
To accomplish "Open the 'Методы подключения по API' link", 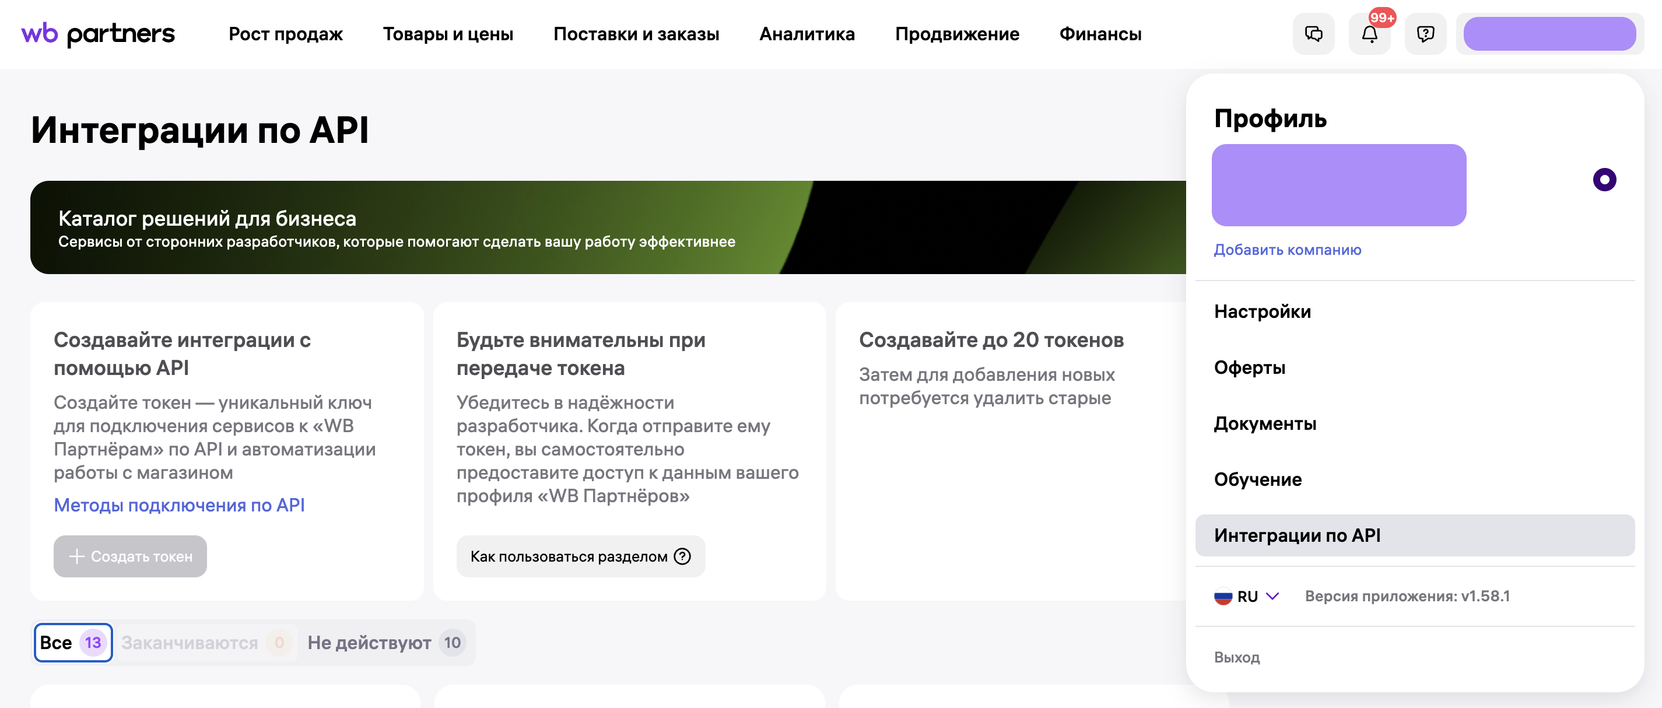I will (x=178, y=506).
